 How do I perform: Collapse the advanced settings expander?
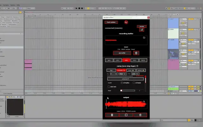(125, 79)
